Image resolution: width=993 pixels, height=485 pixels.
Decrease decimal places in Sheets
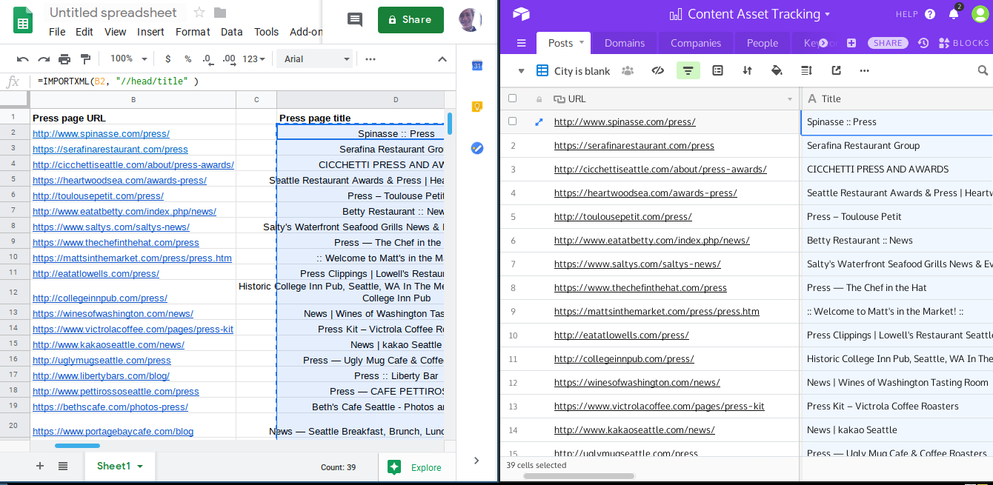(x=207, y=59)
